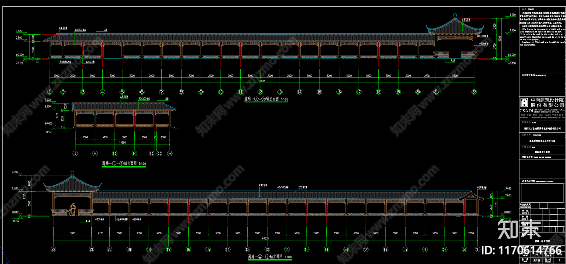
Task: Select the 3.620 mark left of top elevation
Action: [19, 31]
